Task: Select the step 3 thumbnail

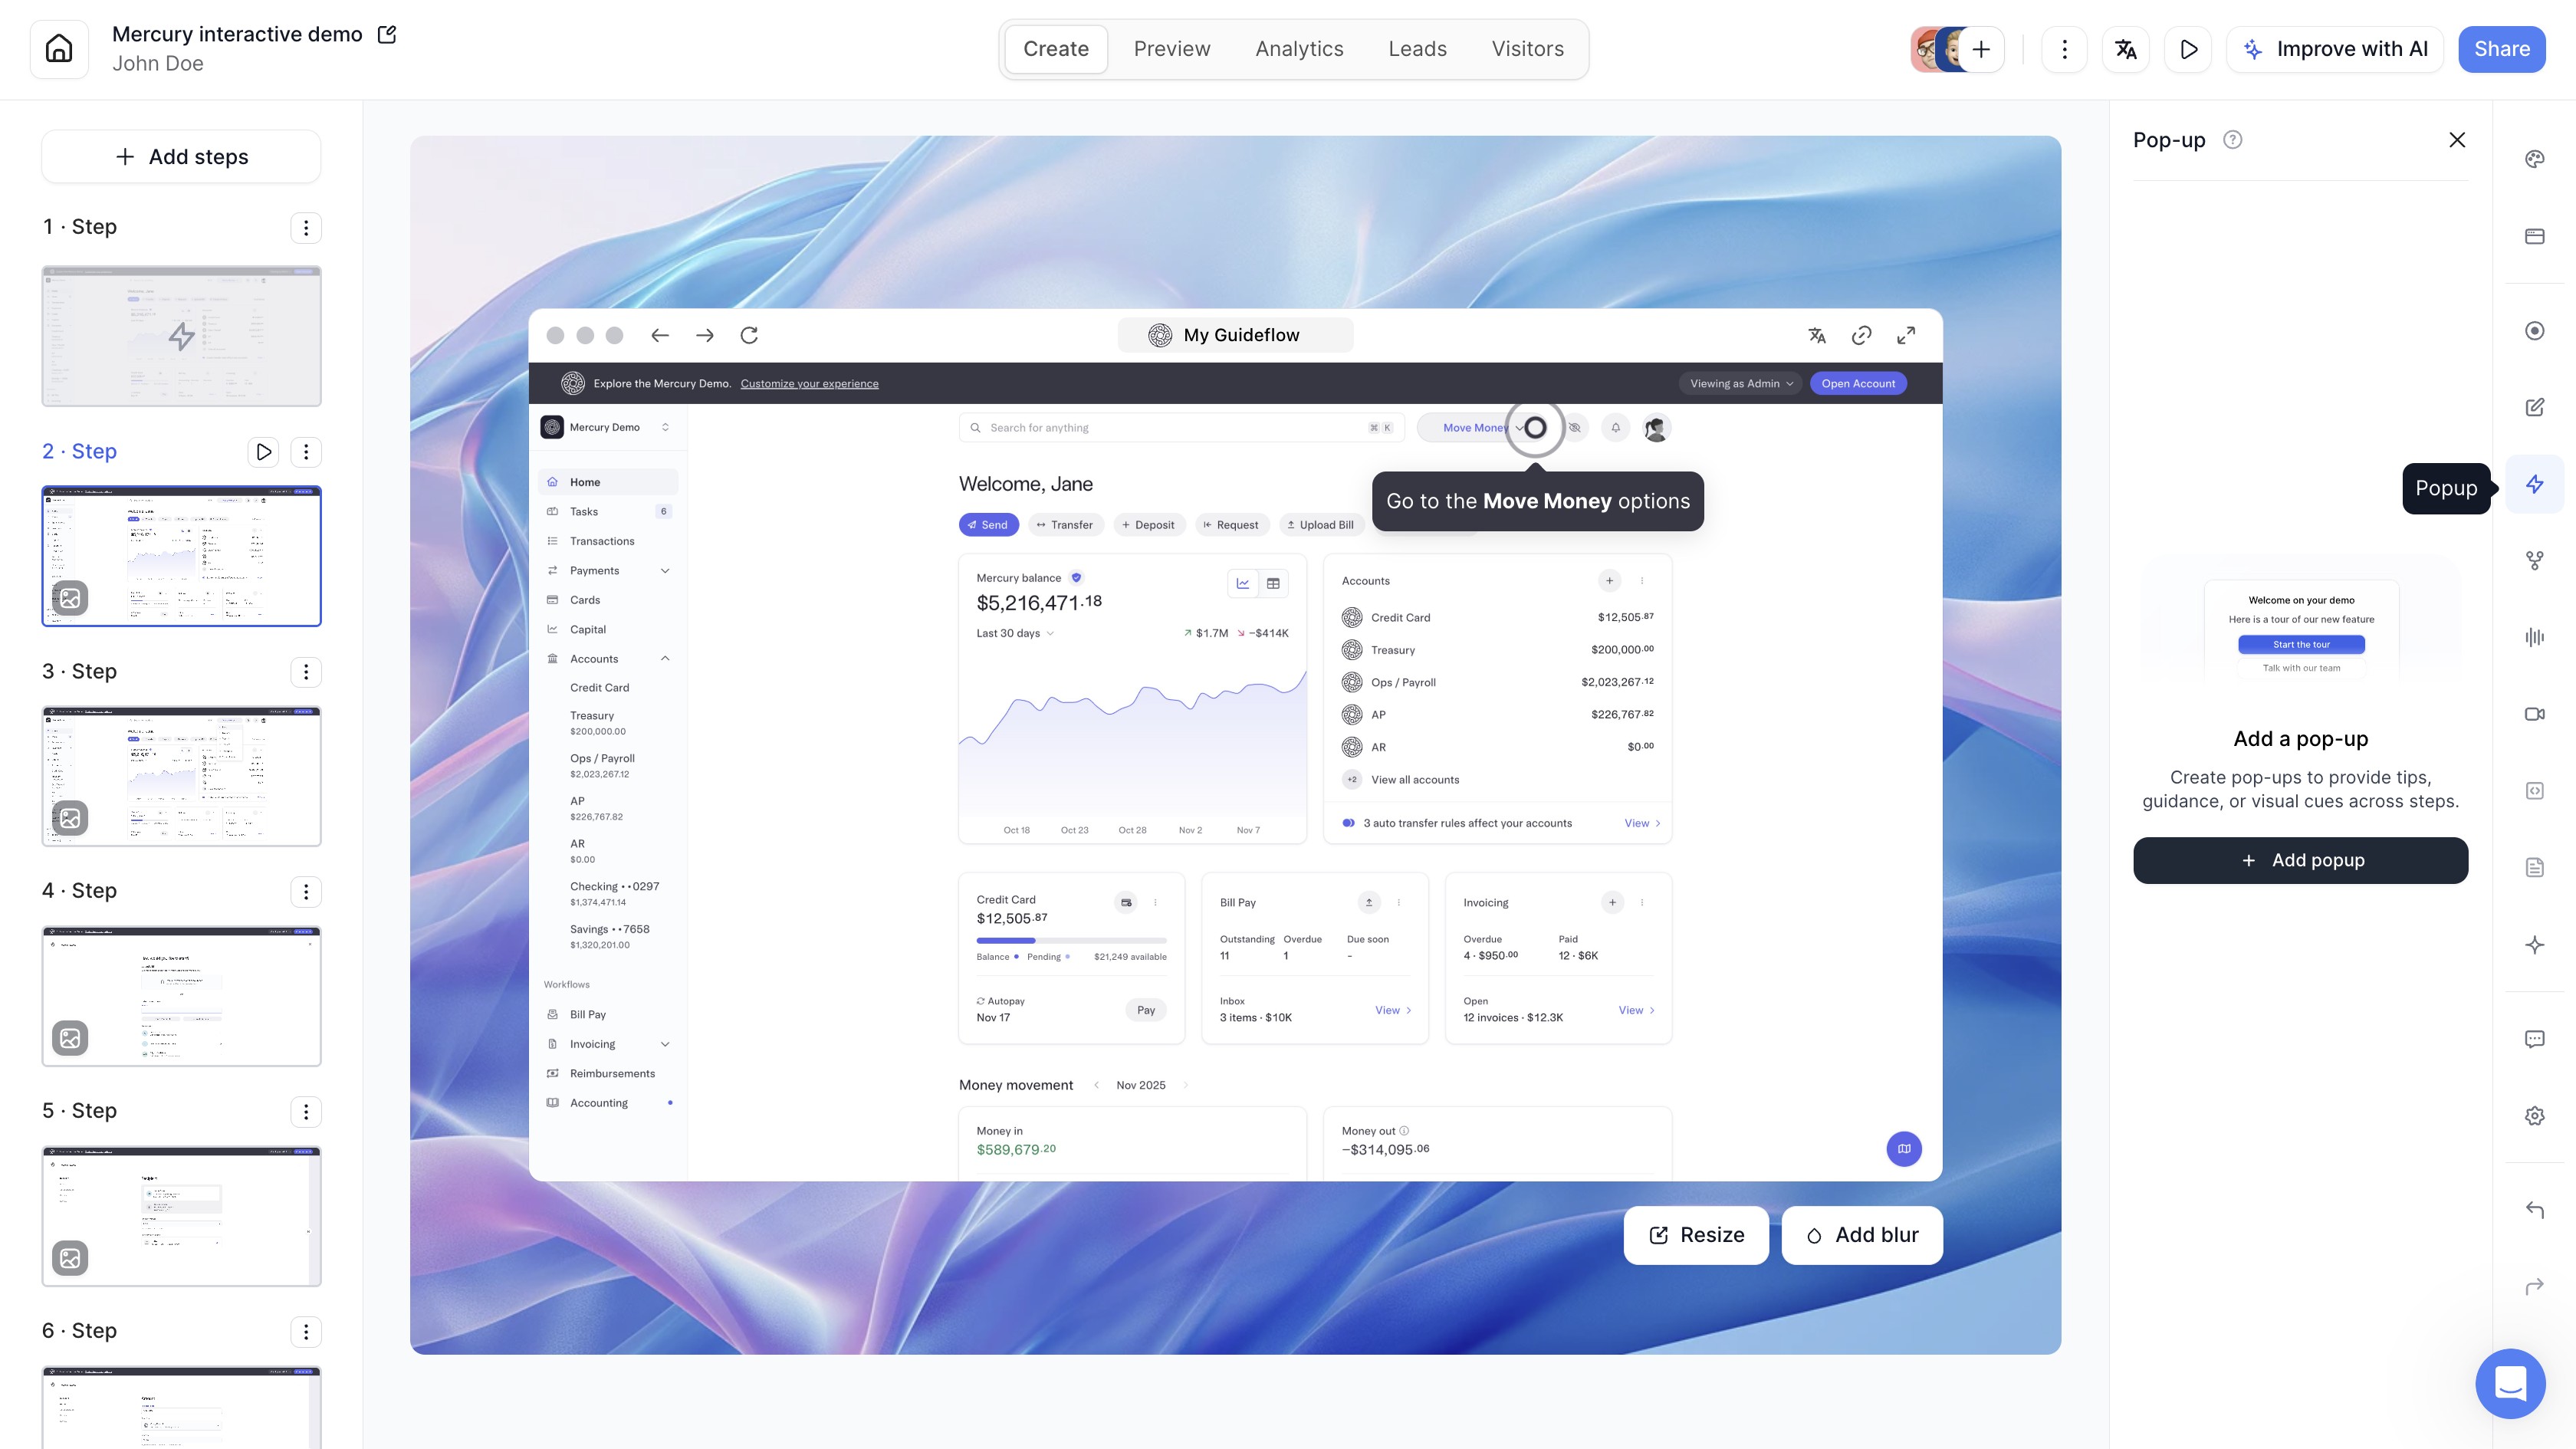Action: click(x=181, y=776)
